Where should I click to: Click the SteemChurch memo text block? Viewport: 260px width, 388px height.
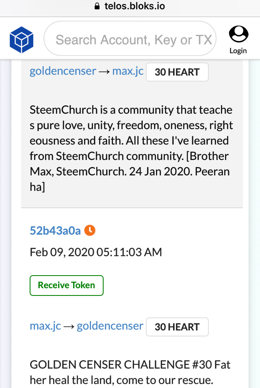click(x=131, y=148)
